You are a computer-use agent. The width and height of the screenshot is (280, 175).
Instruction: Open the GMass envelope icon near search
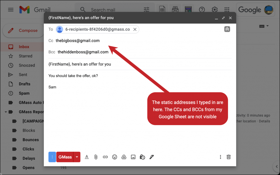coord(175,9)
